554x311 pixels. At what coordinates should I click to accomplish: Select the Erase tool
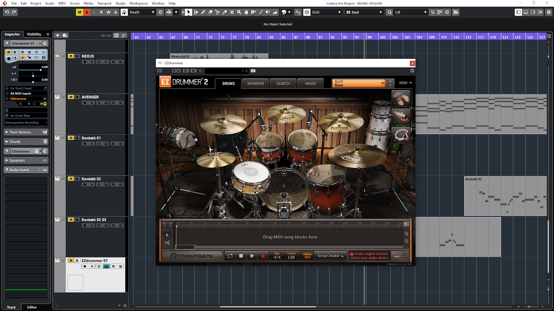(210, 12)
